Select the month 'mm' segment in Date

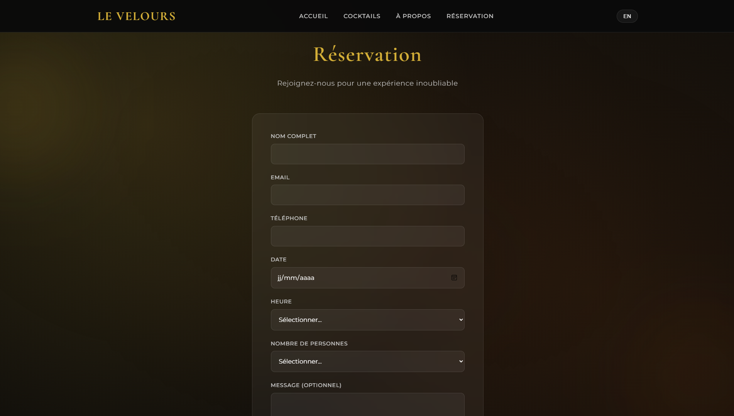pyautogui.click(x=290, y=278)
